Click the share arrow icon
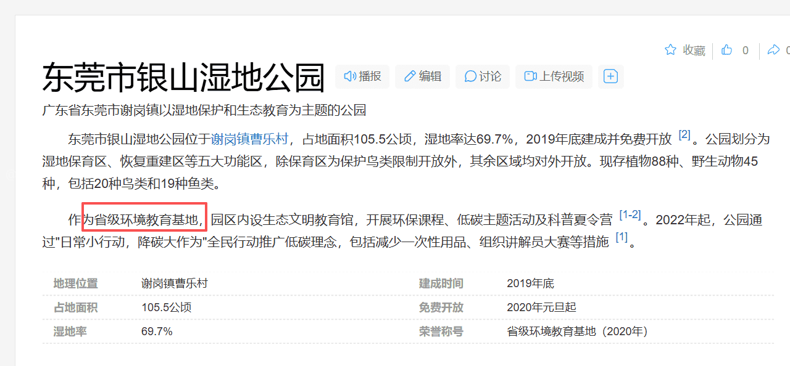 (773, 50)
